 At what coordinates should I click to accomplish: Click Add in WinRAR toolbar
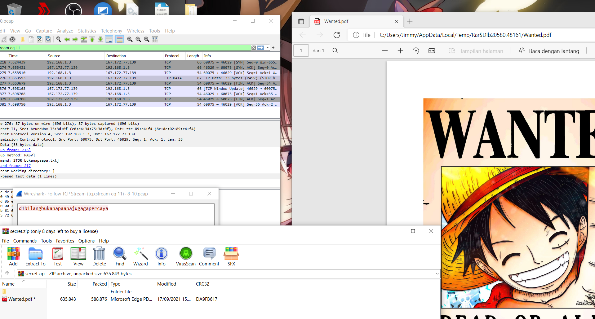pyautogui.click(x=13, y=256)
